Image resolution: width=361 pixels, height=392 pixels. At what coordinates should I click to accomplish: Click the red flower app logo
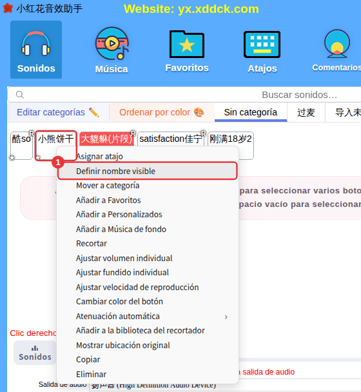8,8
